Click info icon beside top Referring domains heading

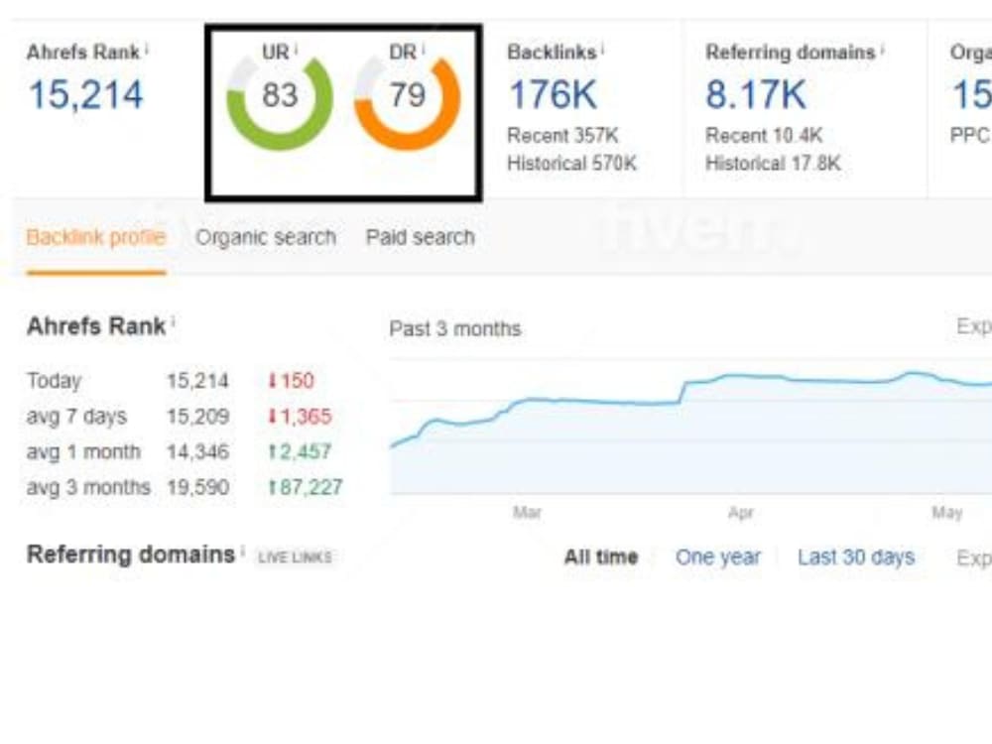click(882, 48)
